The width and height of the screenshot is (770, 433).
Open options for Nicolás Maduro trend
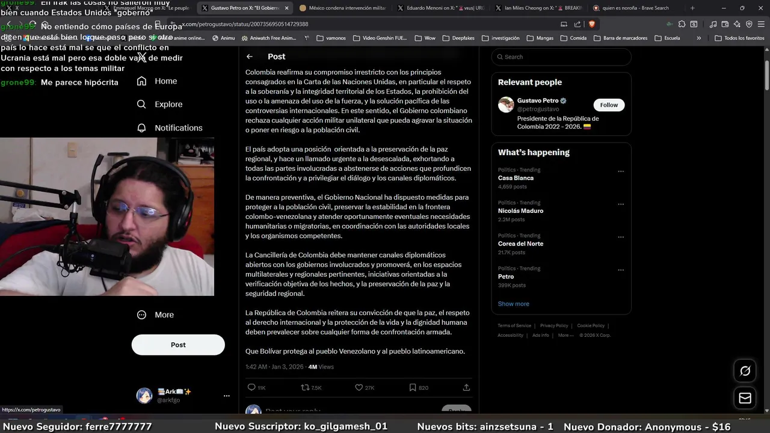pyautogui.click(x=621, y=204)
